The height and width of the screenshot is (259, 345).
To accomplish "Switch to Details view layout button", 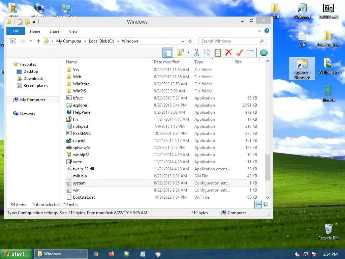I will pyautogui.click(x=258, y=205).
